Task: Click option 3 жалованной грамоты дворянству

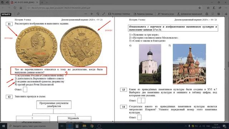Action: click(39, 81)
